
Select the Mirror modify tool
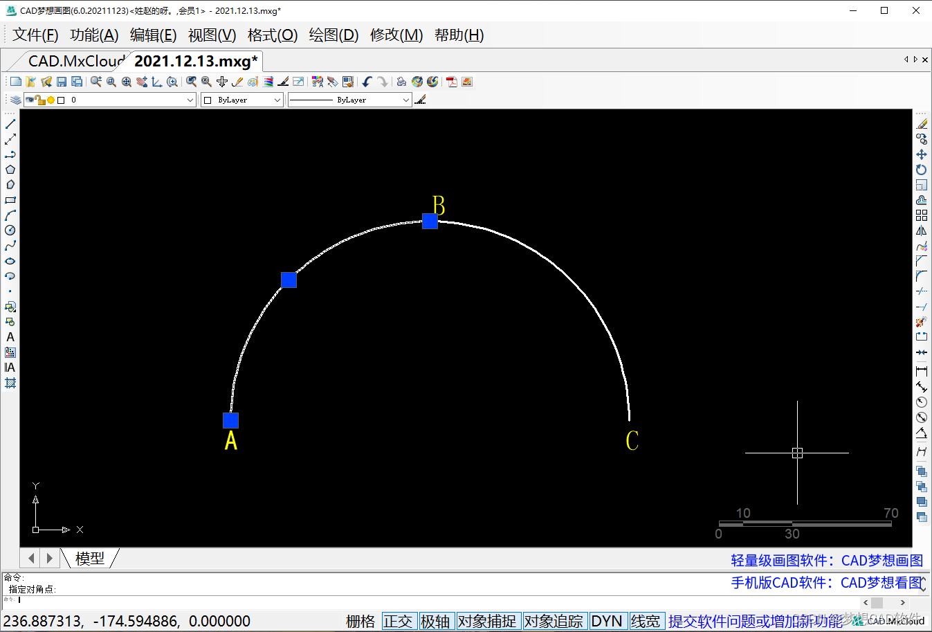click(922, 231)
